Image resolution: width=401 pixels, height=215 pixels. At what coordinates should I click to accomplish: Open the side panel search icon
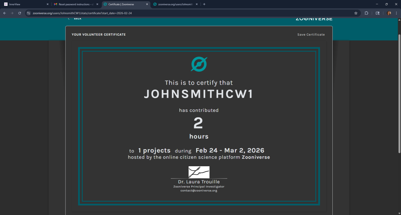coord(378,13)
